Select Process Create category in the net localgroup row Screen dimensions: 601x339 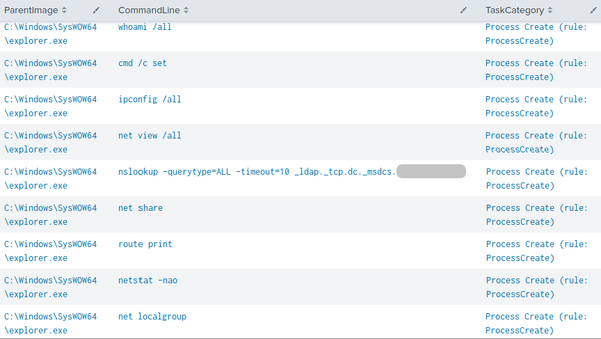[x=536, y=323]
